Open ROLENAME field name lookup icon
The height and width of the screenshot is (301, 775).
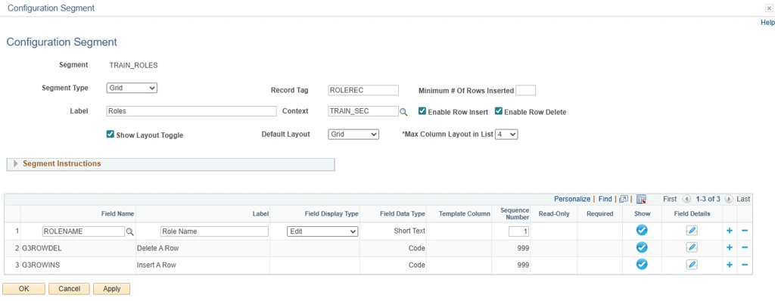tap(129, 231)
